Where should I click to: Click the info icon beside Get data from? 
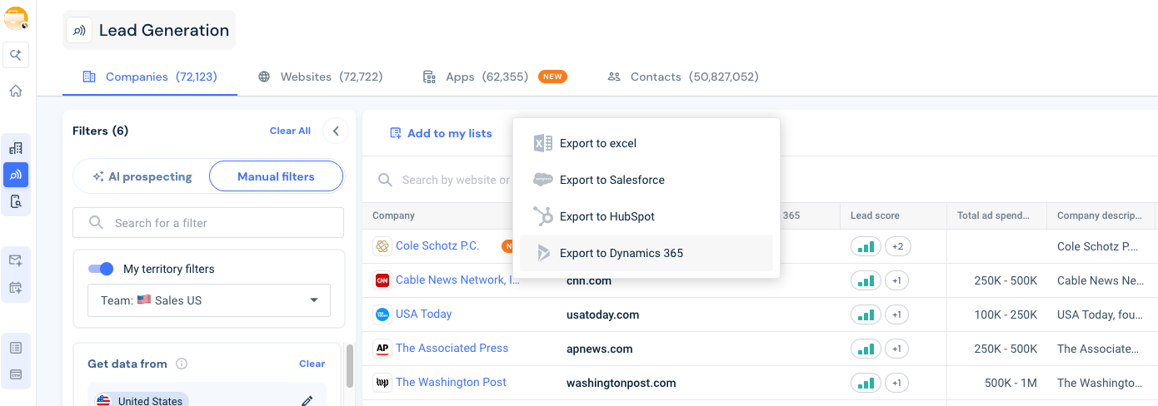click(182, 364)
